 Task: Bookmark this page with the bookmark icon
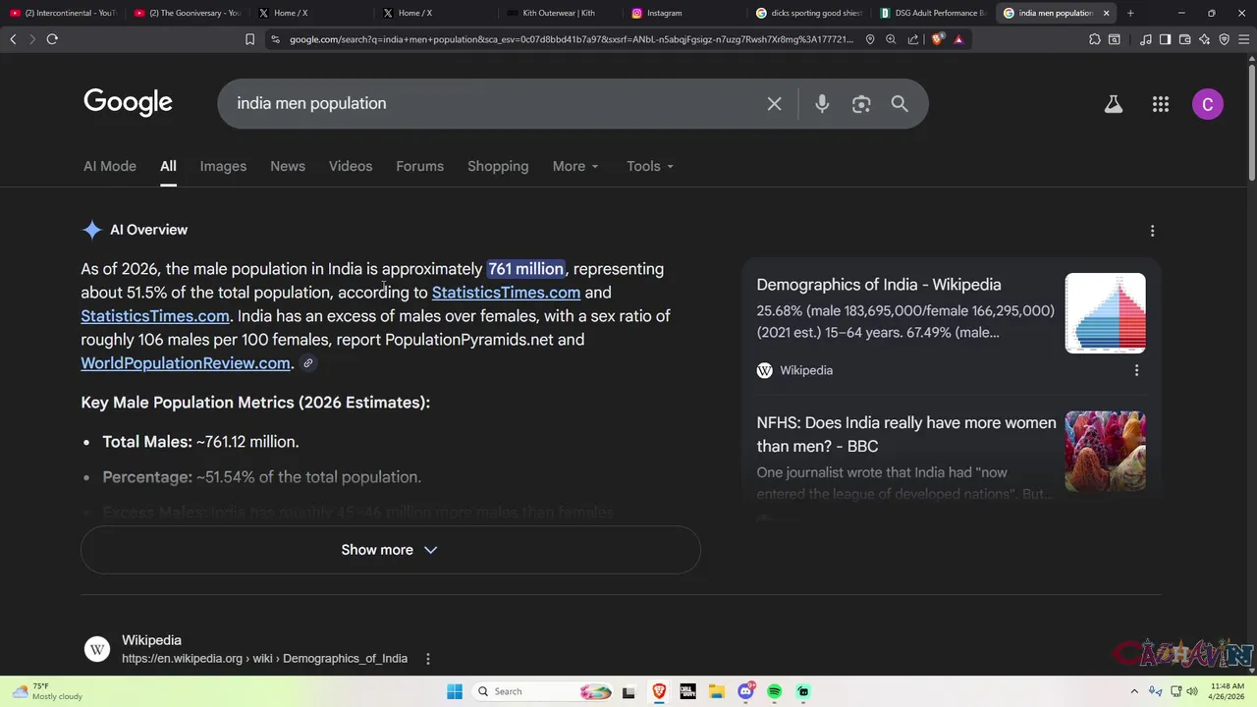[x=249, y=39]
